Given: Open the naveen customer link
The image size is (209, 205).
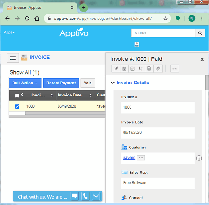Looking at the screenshot, I should coord(129,158).
